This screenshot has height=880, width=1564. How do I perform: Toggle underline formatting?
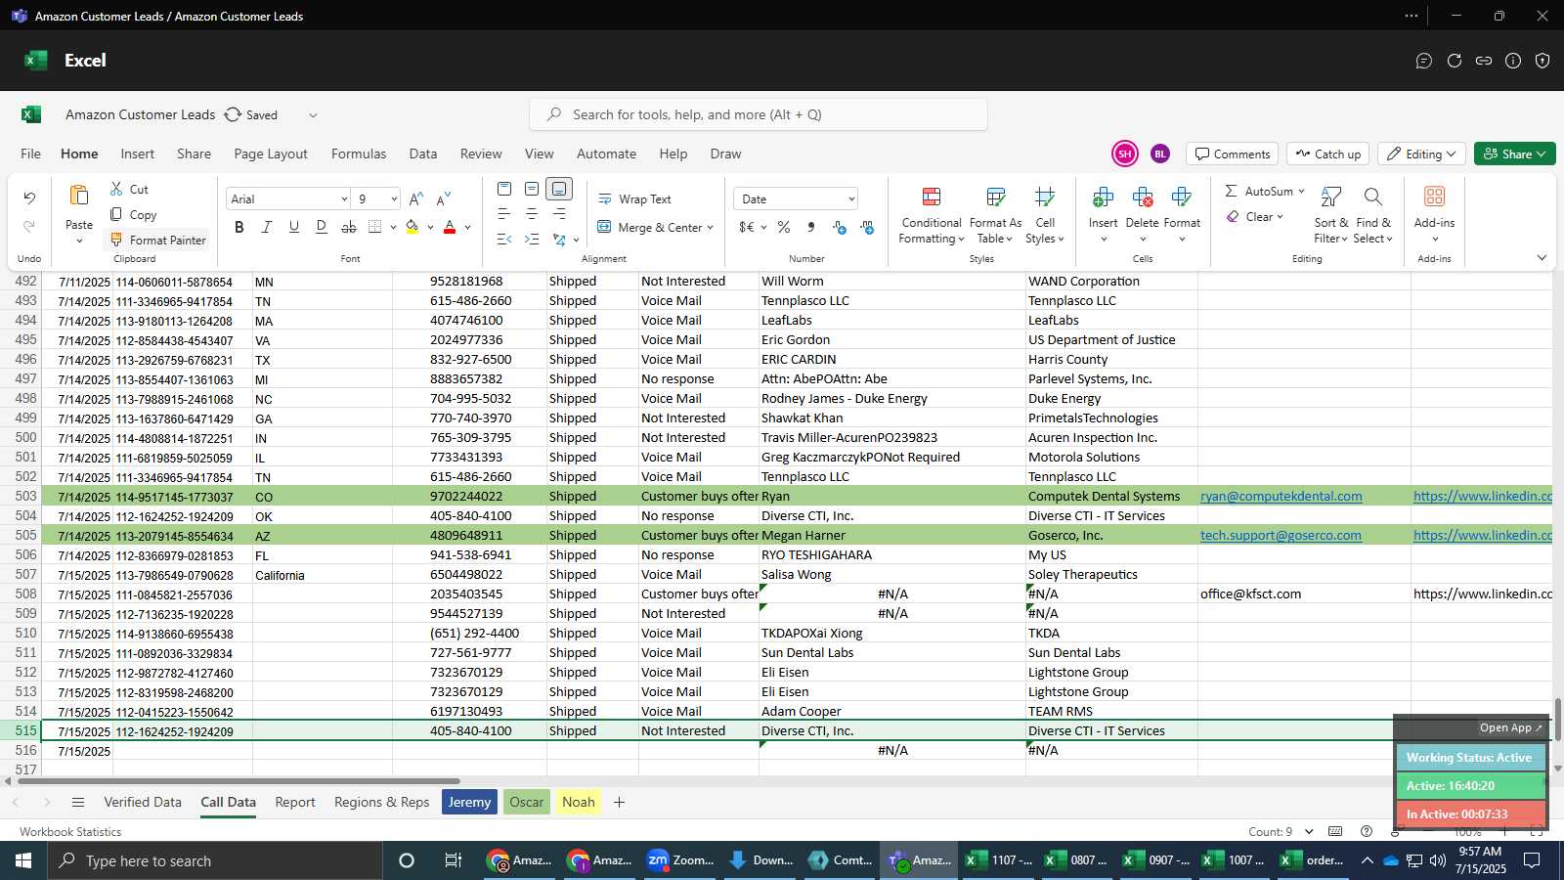coord(294,227)
